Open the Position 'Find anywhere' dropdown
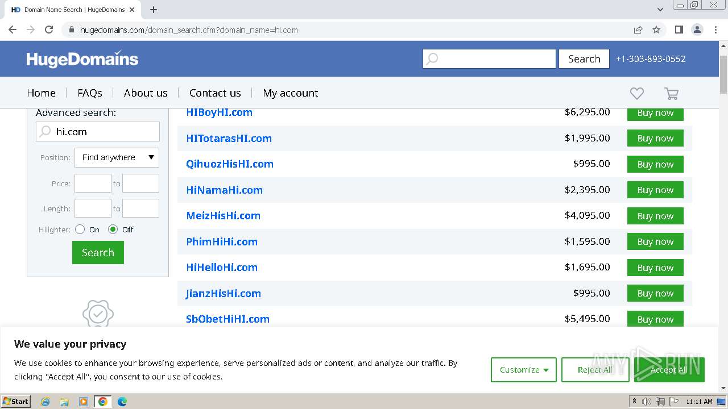 point(117,157)
